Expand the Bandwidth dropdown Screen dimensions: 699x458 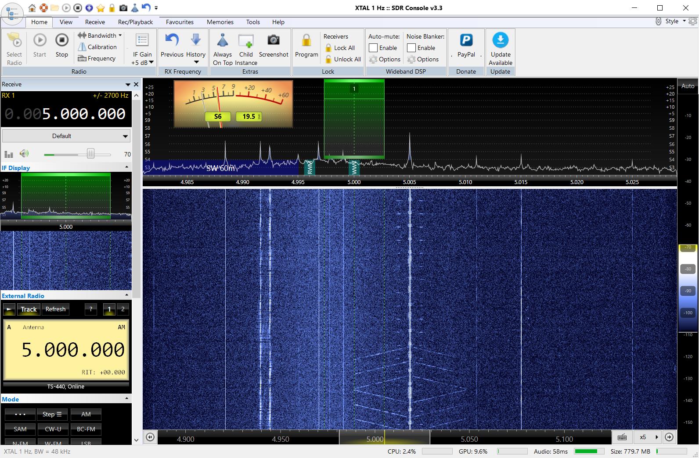click(x=100, y=36)
